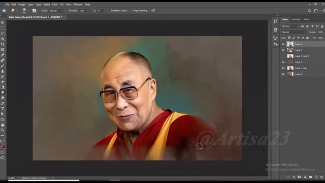
Task: Open the Strength value dropdown
Action: pyautogui.click(x=87, y=11)
